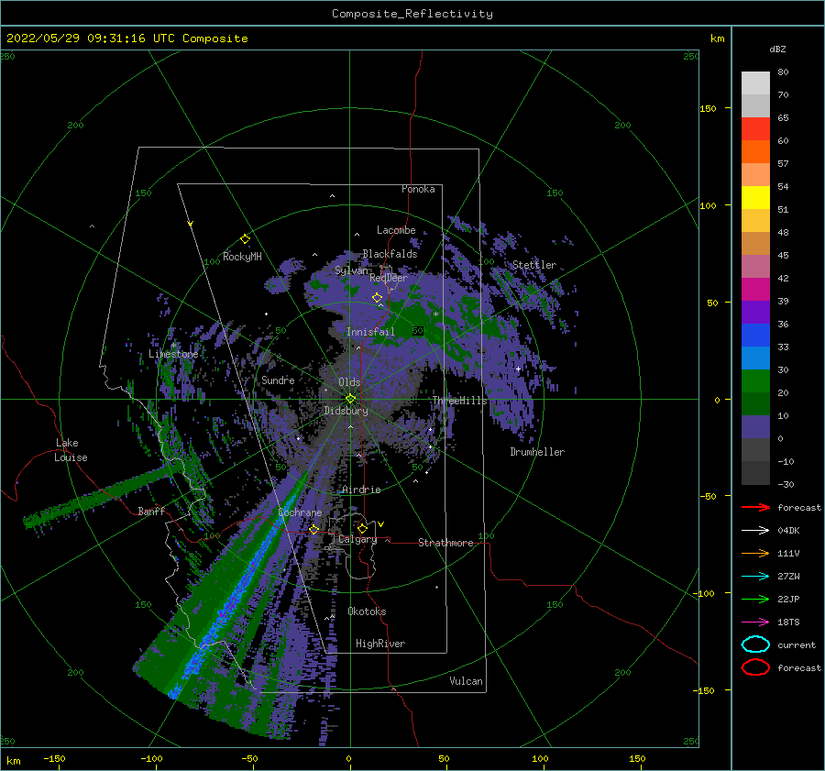Click the indigo 10 dBZ legend swatch

(755, 427)
